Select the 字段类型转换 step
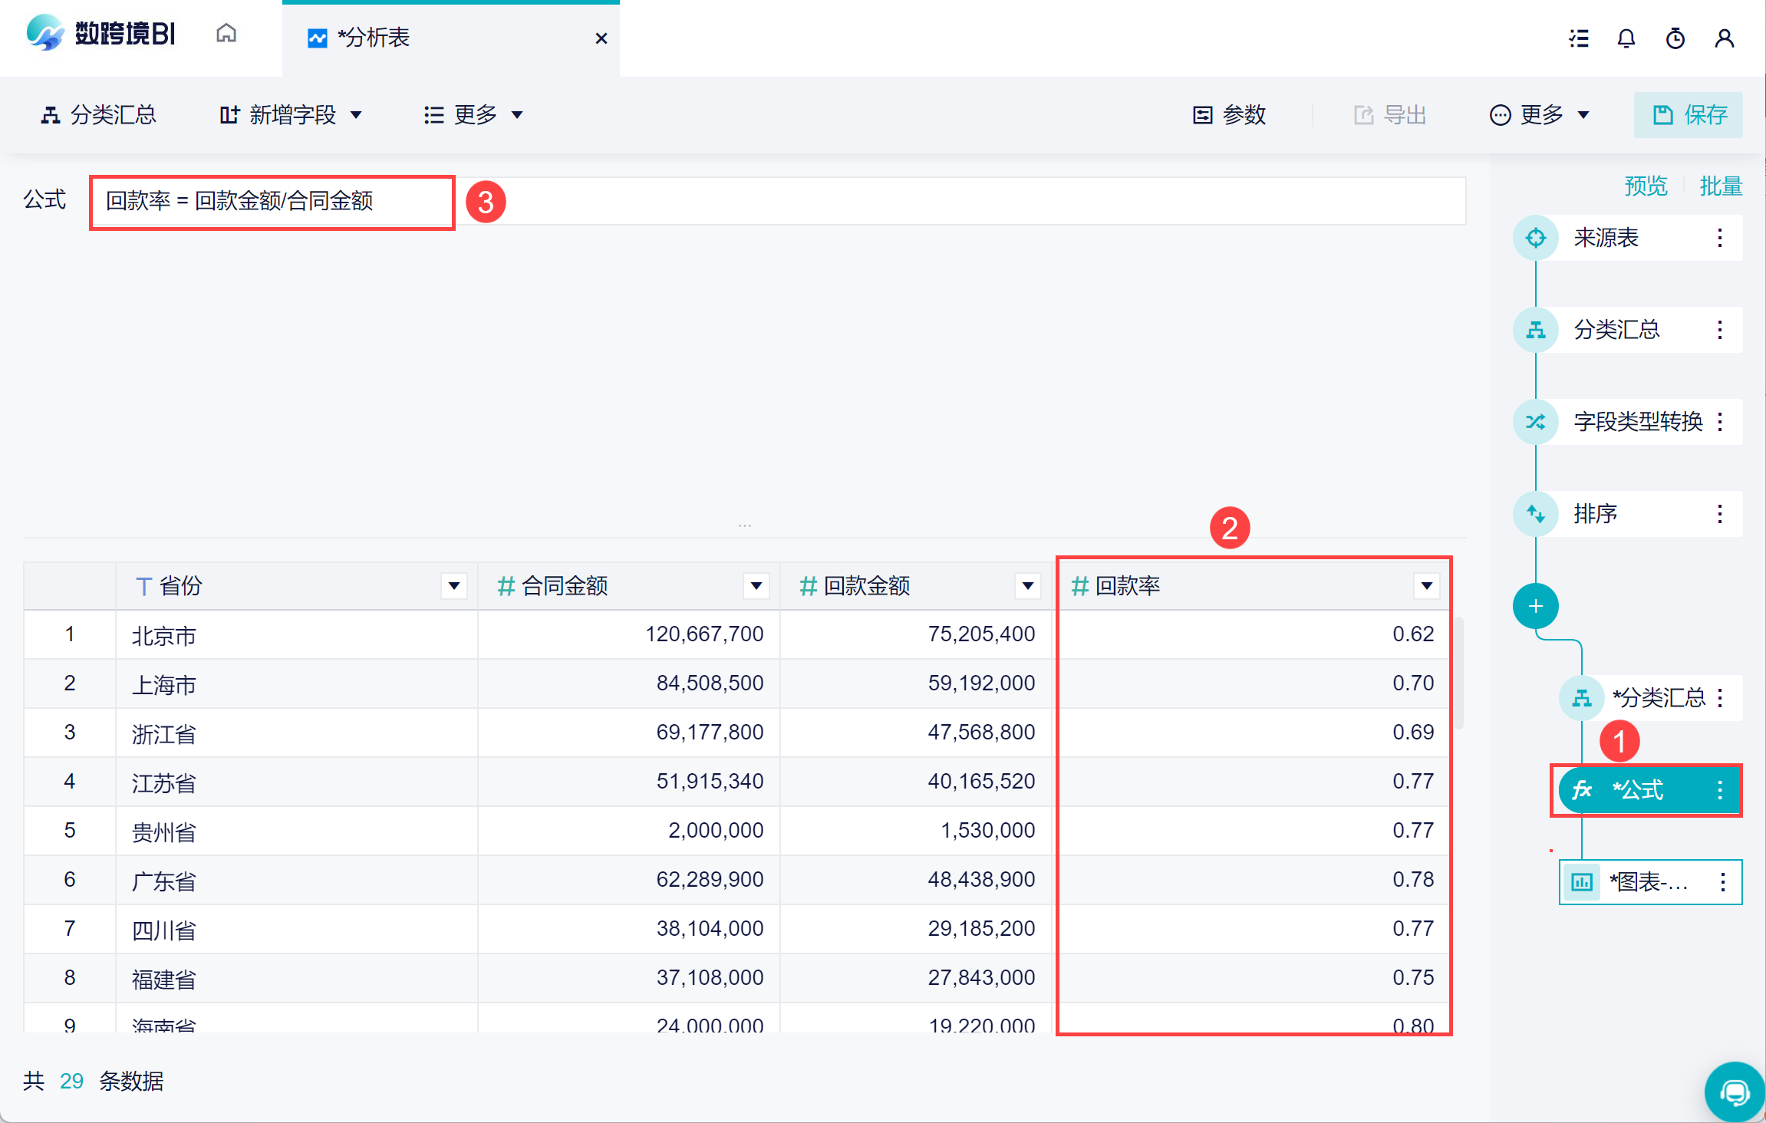This screenshot has height=1123, width=1766. coord(1637,422)
